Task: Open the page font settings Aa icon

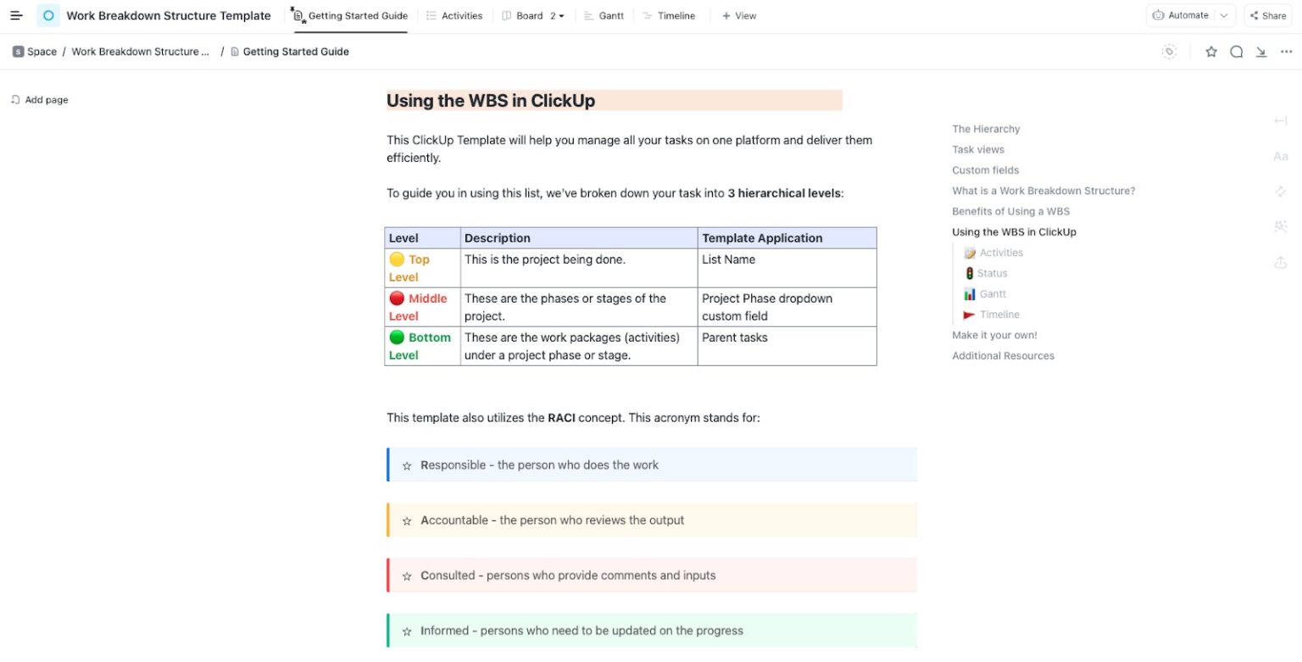Action: [1280, 156]
